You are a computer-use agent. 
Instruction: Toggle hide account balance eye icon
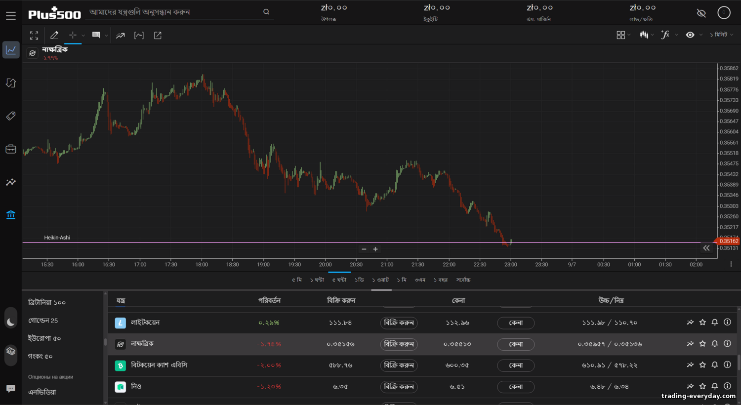tap(701, 13)
